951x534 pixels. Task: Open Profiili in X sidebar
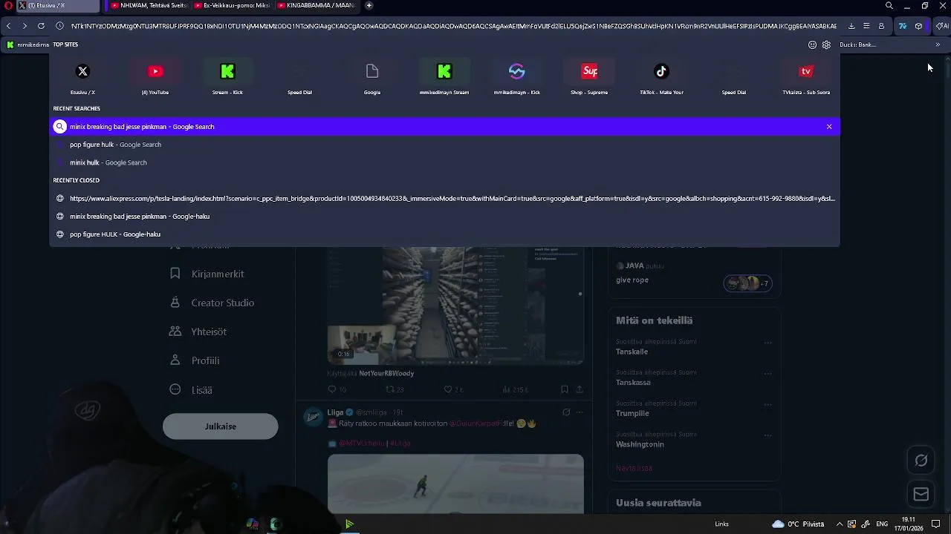pos(195,360)
